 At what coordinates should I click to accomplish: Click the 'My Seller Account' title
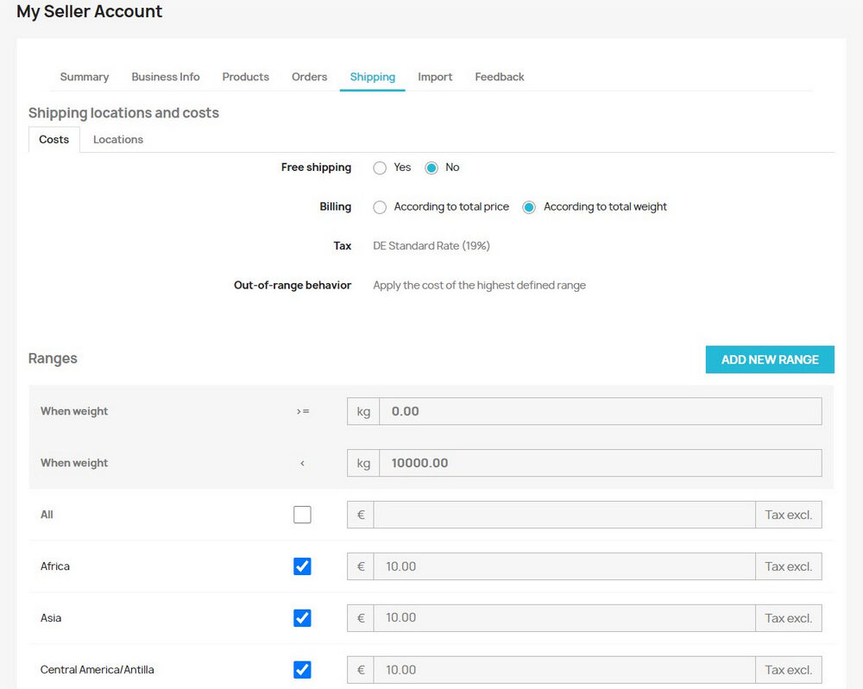[89, 11]
